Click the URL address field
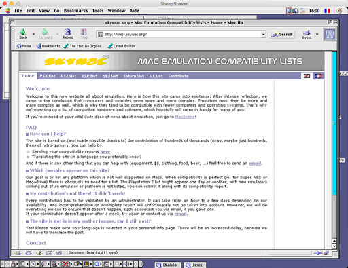 [182, 35]
